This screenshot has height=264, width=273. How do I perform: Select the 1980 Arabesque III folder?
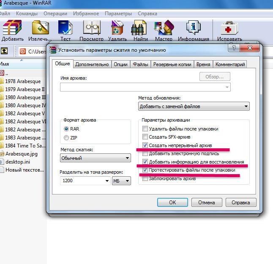pos(23,97)
